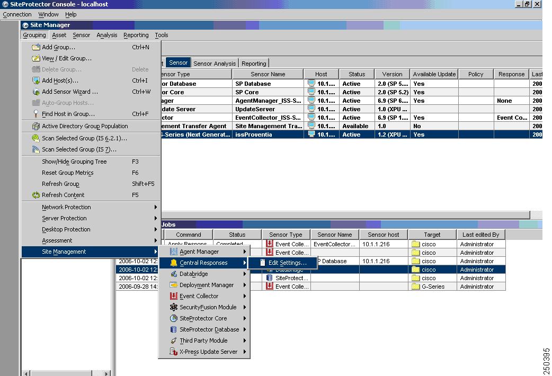Click the Databridge submenu icon
This screenshot has height=376, width=552.
[x=174, y=274]
